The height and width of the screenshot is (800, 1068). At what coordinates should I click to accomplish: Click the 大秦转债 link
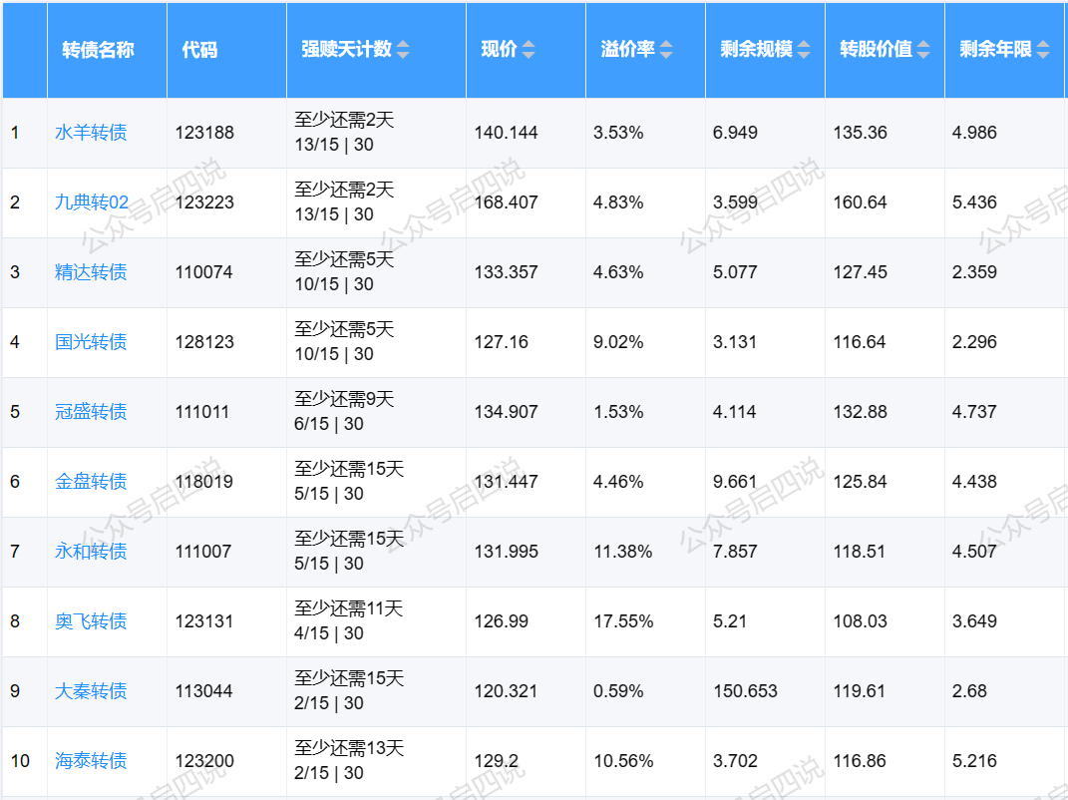coord(91,691)
